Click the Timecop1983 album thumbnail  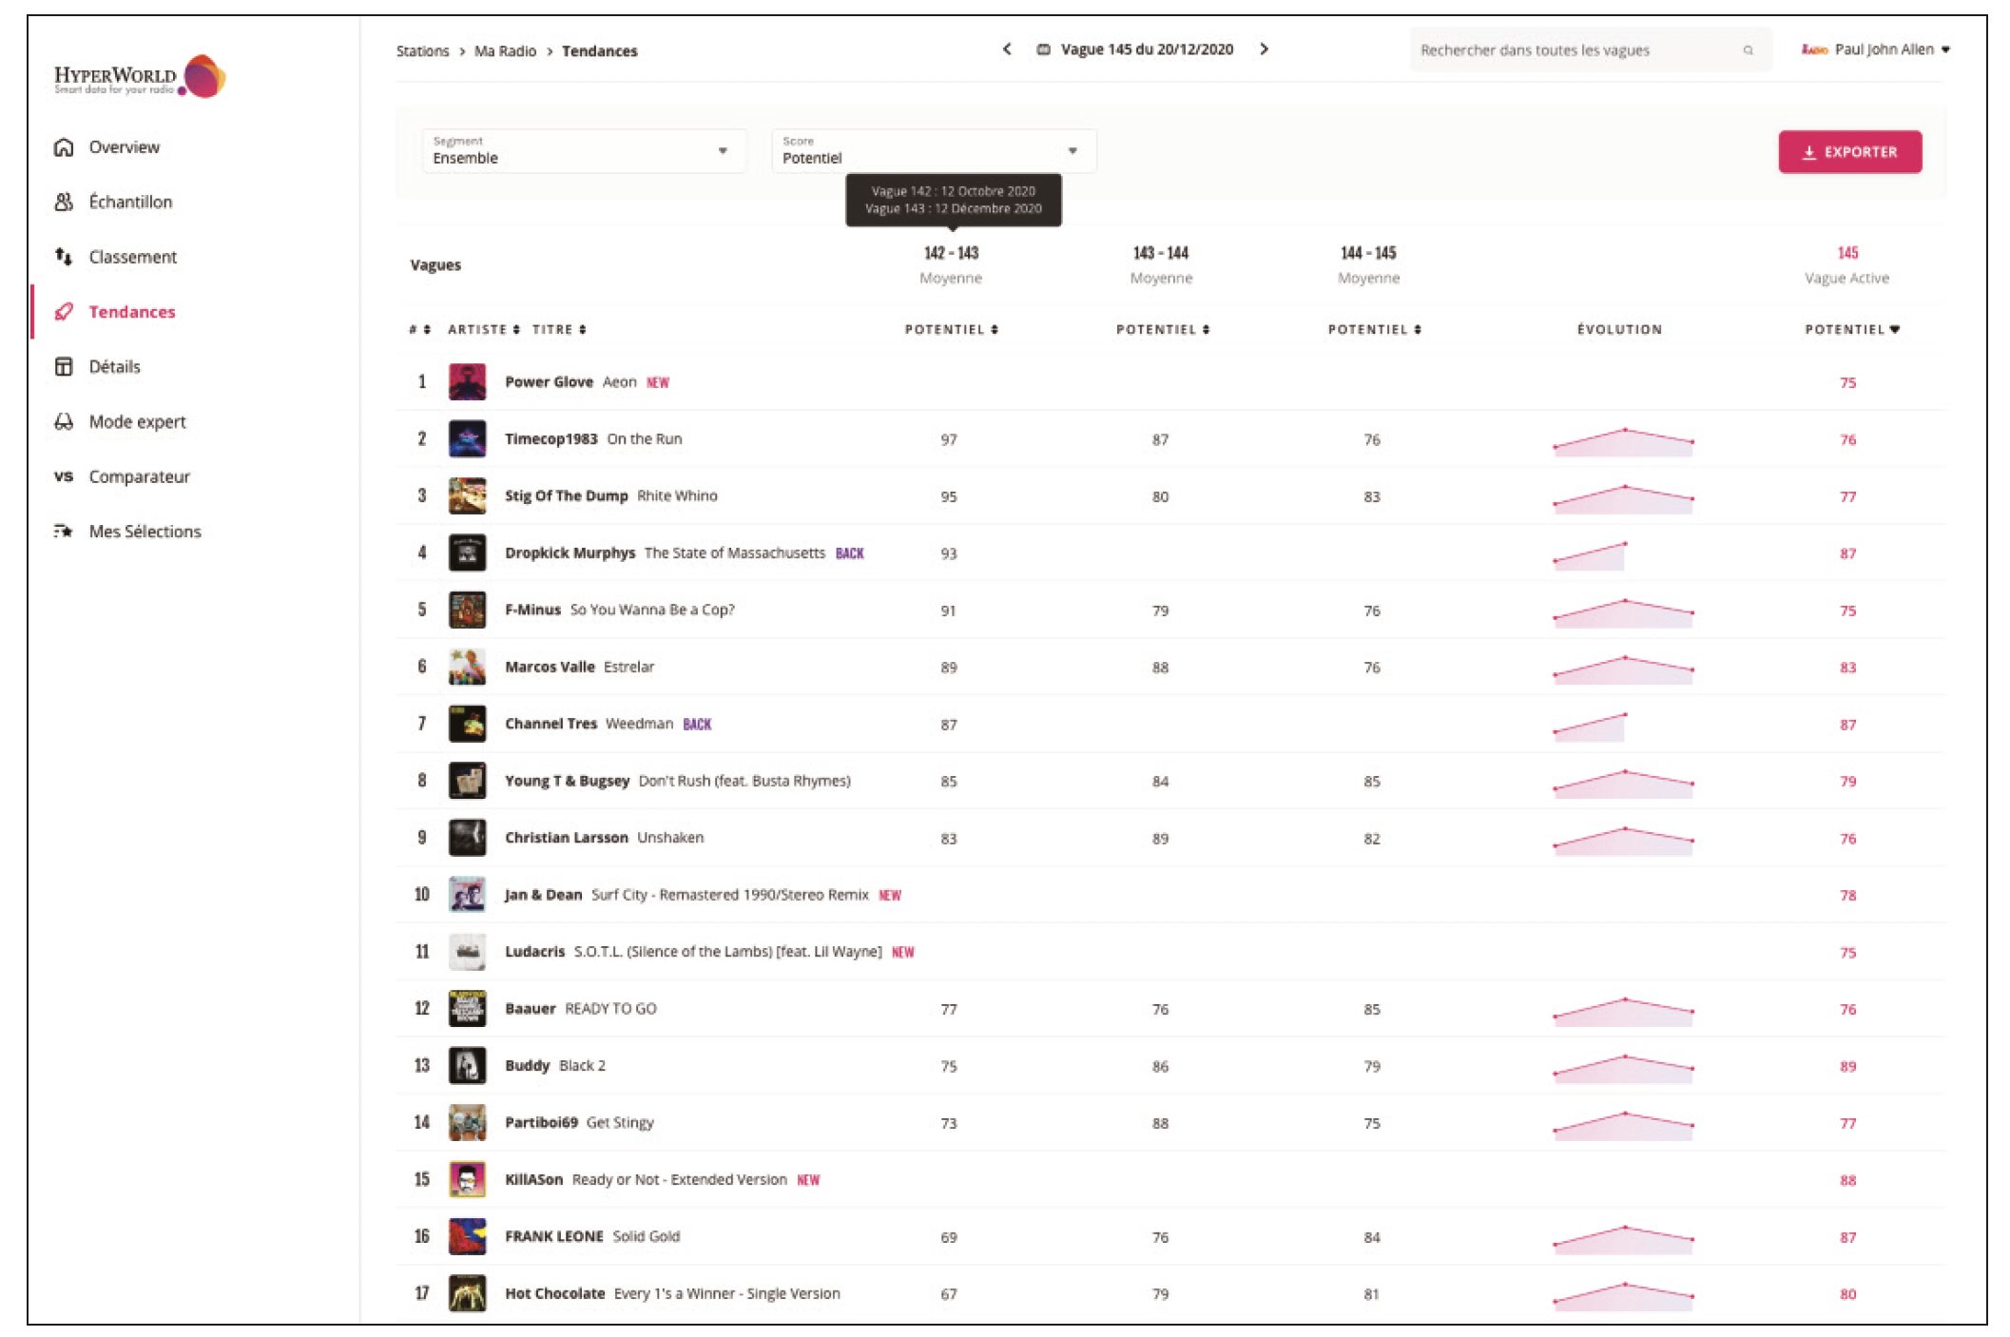[x=467, y=439]
